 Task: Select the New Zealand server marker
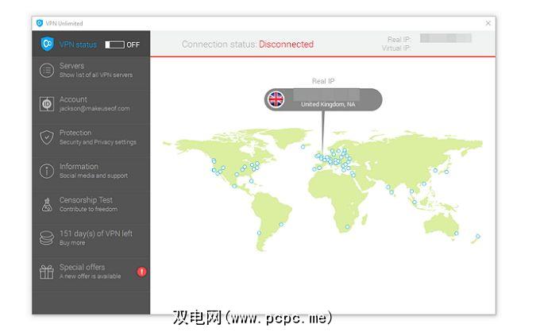478,236
